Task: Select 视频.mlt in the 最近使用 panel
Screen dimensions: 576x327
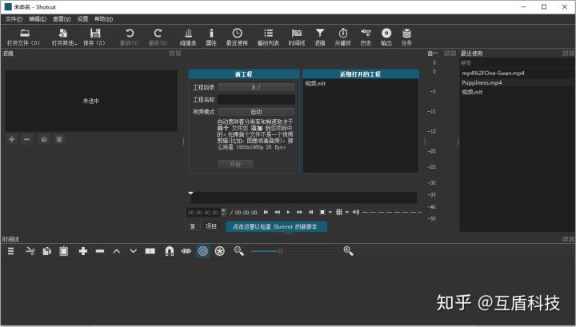Action: tap(472, 92)
